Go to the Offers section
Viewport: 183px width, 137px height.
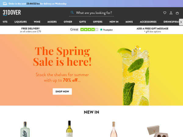pos(98,22)
